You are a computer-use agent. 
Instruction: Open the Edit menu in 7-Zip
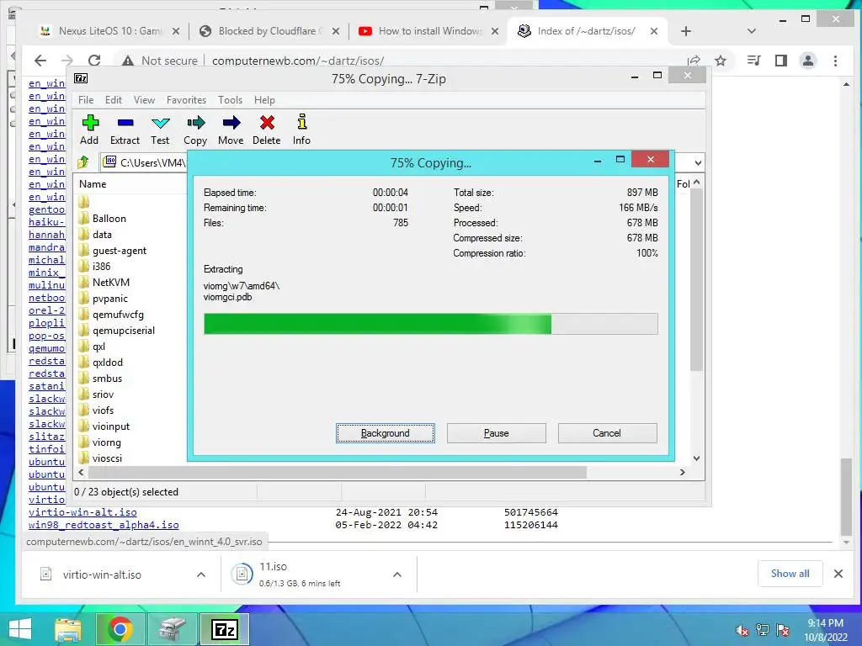pyautogui.click(x=114, y=100)
